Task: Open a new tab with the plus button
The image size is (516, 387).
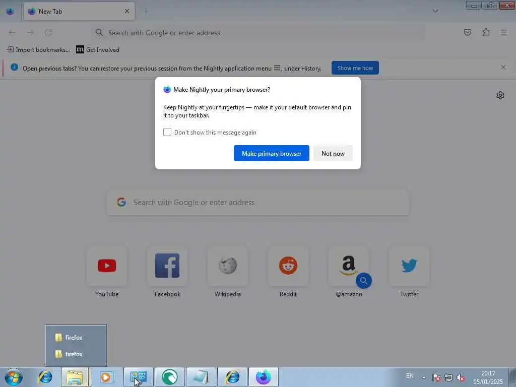Action: [146, 12]
